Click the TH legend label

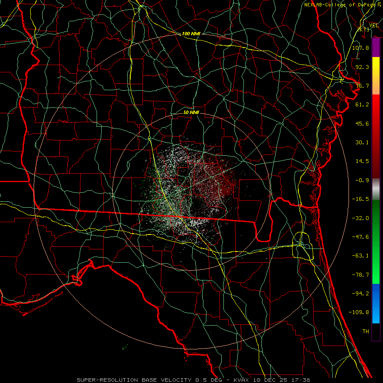(366, 332)
